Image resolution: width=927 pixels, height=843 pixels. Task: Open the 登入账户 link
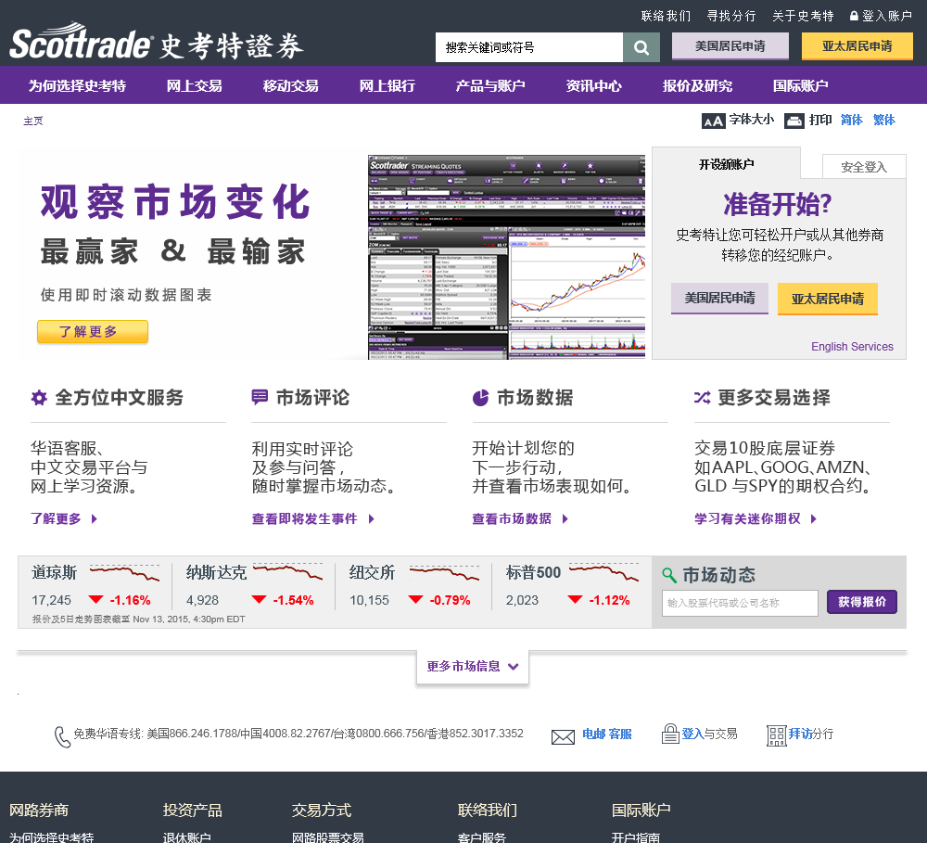[x=887, y=16]
